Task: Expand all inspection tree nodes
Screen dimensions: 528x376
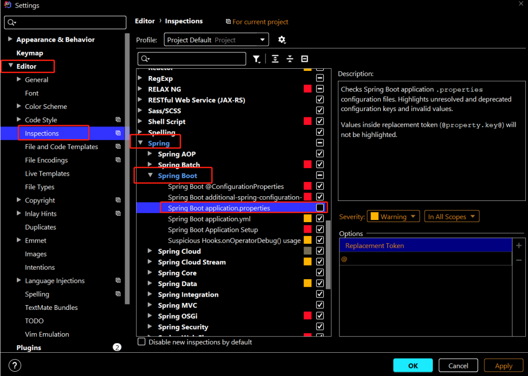Action: pyautogui.click(x=275, y=59)
